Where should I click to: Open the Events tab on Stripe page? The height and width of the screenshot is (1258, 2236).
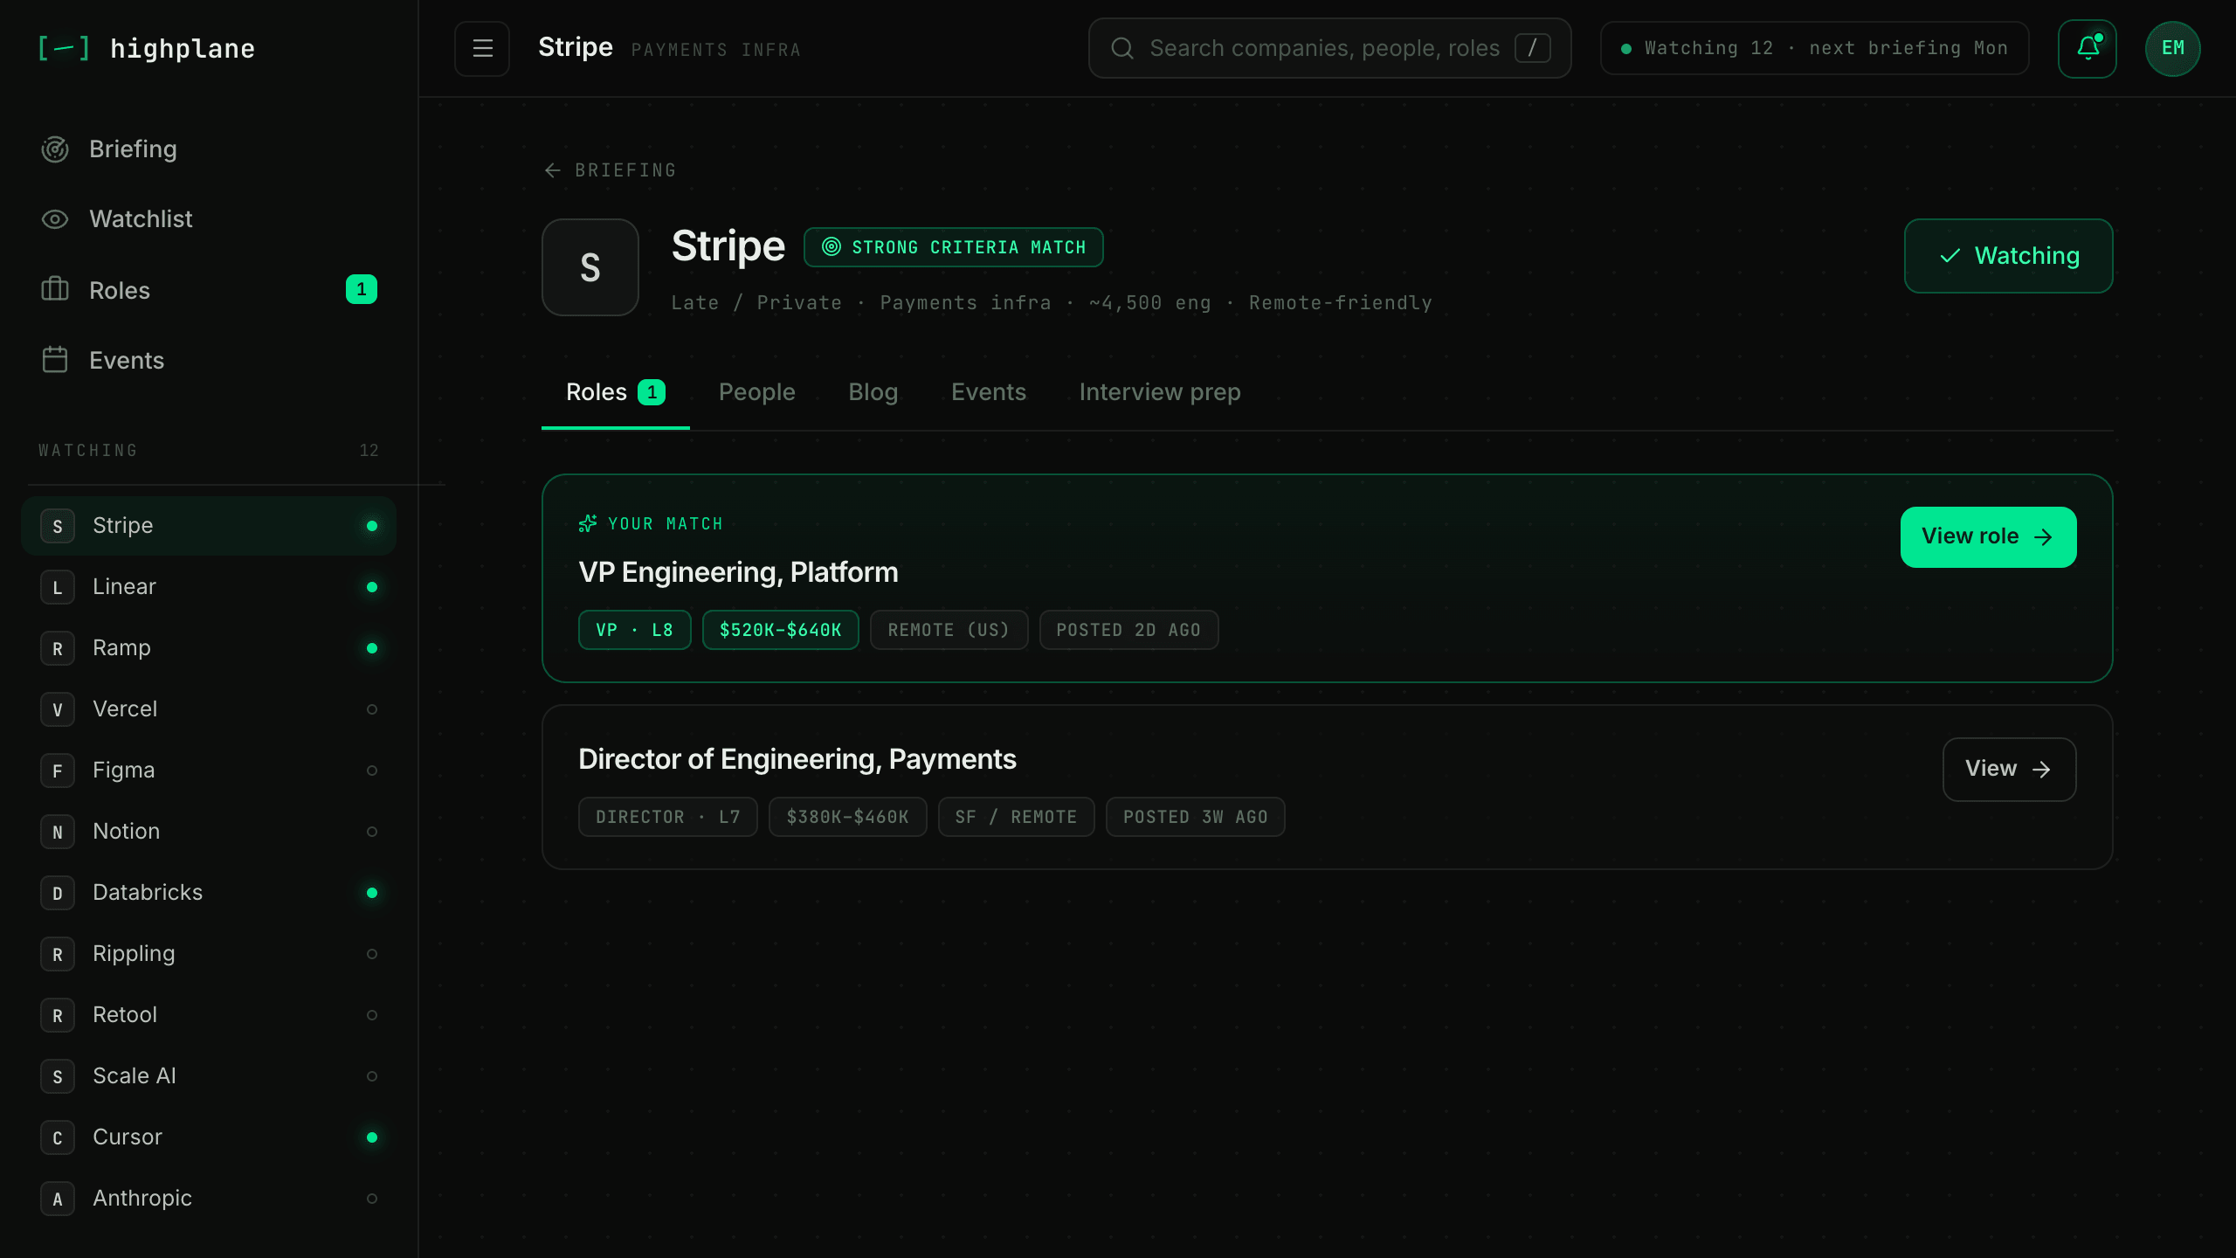click(988, 392)
